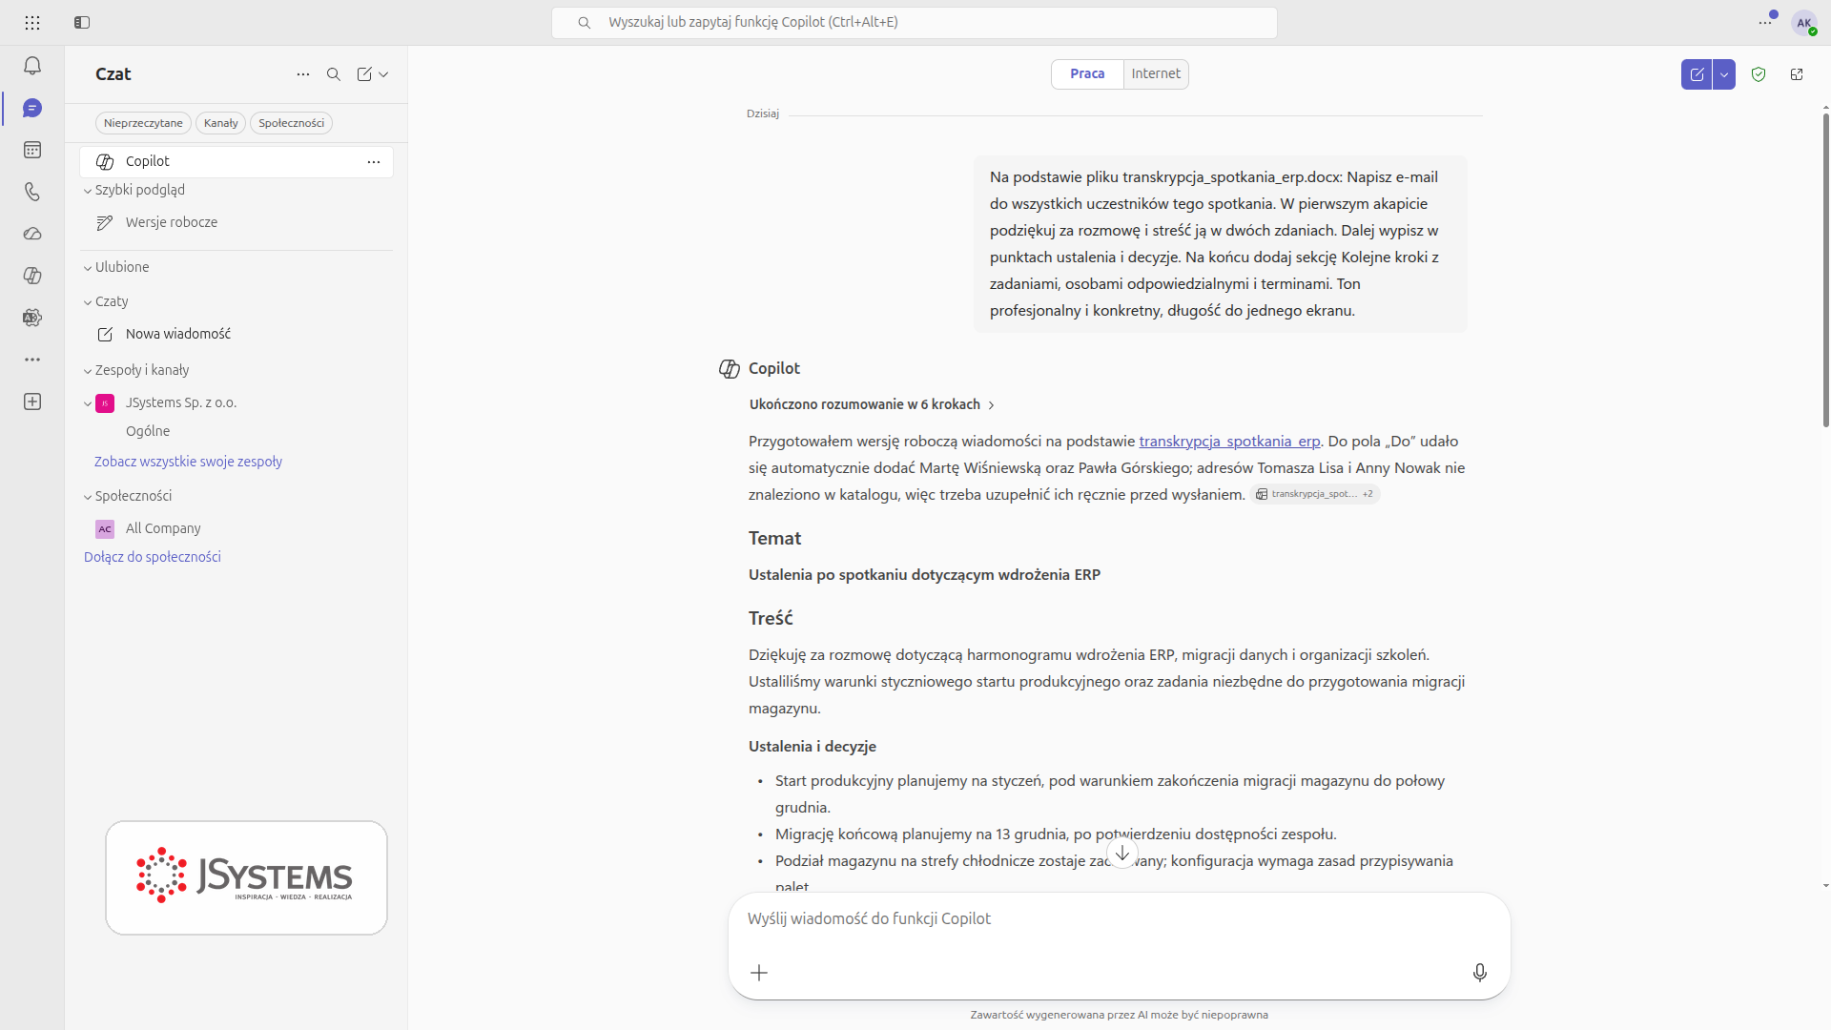The image size is (1831, 1030).
Task: Start a new chat compose icon
Action: pos(364,74)
